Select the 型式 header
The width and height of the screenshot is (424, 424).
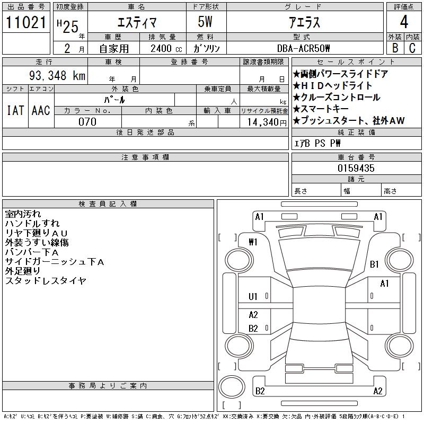(x=305, y=37)
